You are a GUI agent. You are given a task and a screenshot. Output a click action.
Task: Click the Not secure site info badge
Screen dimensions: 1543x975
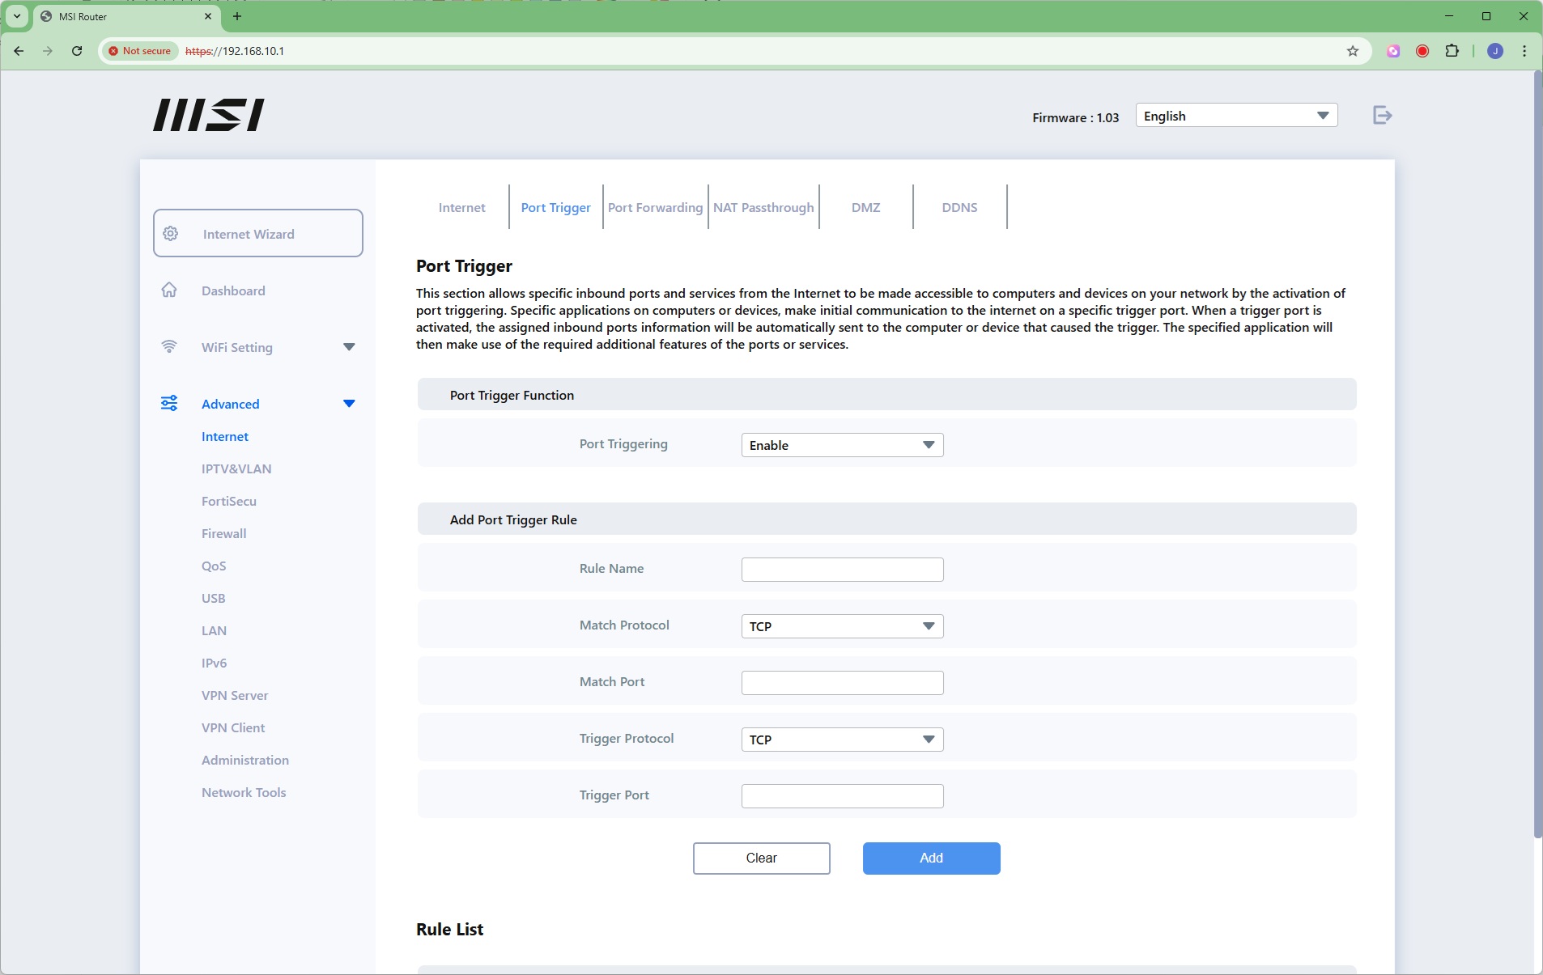(x=139, y=51)
